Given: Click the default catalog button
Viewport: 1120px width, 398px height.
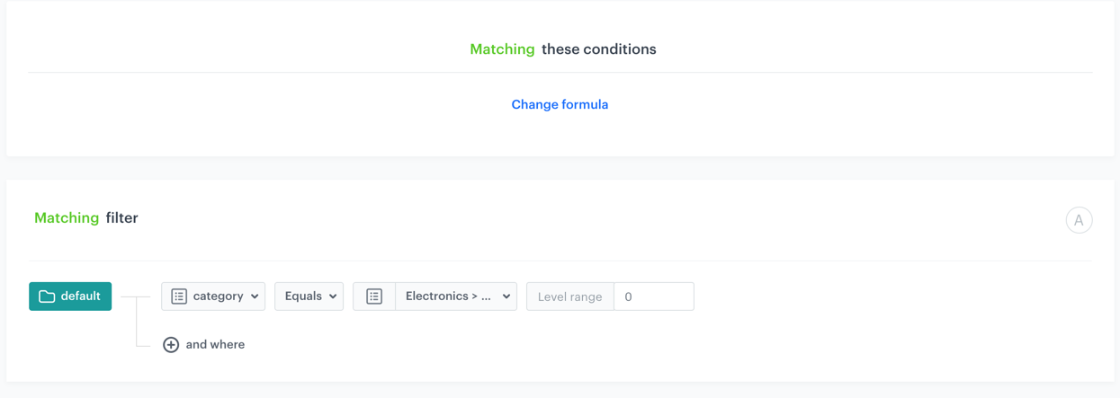Looking at the screenshot, I should tap(70, 296).
